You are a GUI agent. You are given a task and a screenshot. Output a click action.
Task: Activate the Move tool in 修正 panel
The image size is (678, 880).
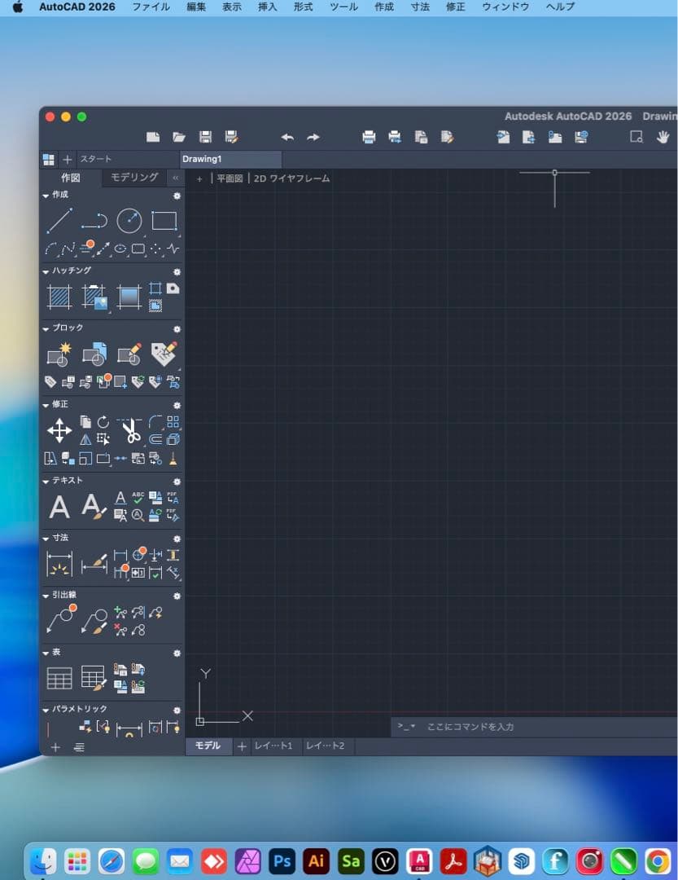coord(59,430)
